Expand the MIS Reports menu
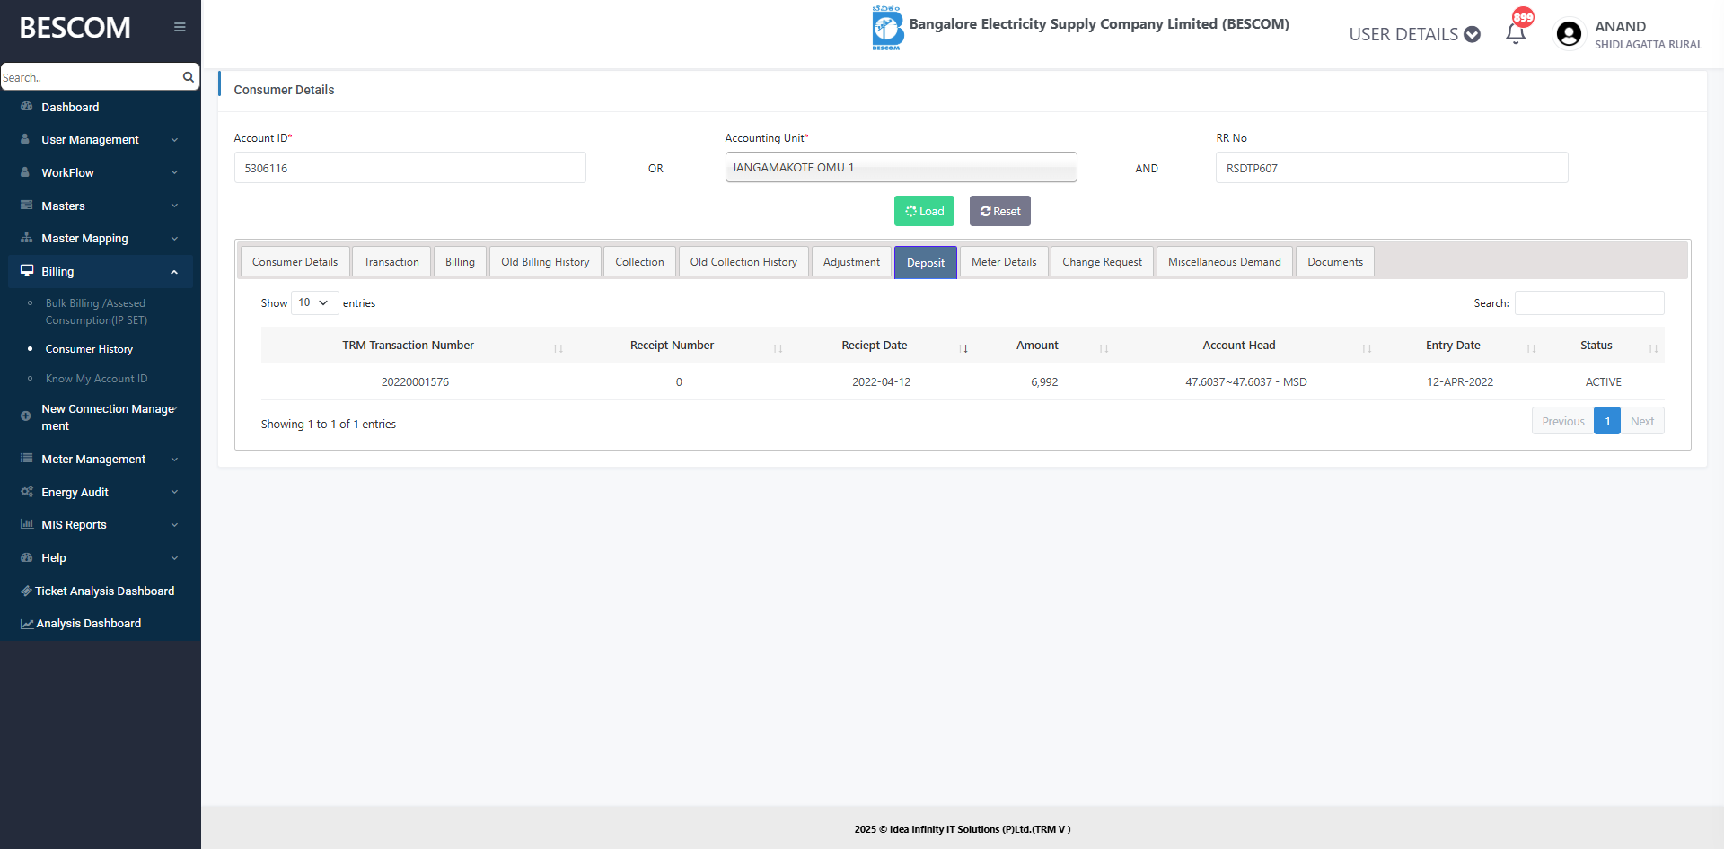Viewport: 1724px width, 849px height. point(100,525)
